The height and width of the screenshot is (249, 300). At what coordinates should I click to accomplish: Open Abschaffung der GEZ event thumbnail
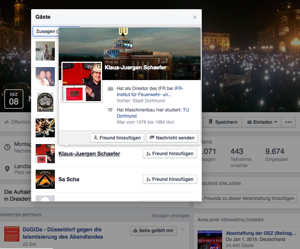coord(210,240)
